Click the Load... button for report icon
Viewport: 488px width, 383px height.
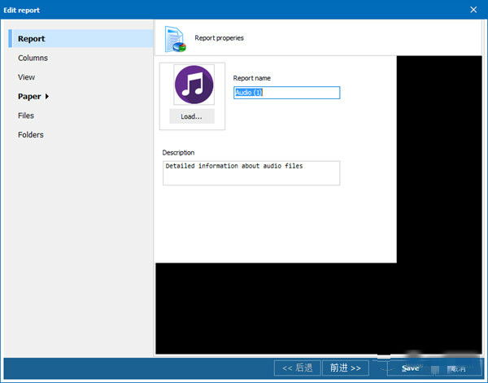[x=192, y=116]
